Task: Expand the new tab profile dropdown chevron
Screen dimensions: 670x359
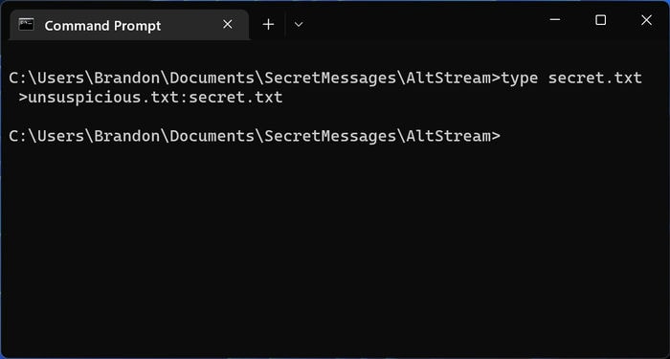Action: pos(299,25)
